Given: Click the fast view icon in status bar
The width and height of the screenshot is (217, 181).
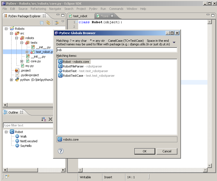Looking at the screenshot, I should (x=7, y=176).
